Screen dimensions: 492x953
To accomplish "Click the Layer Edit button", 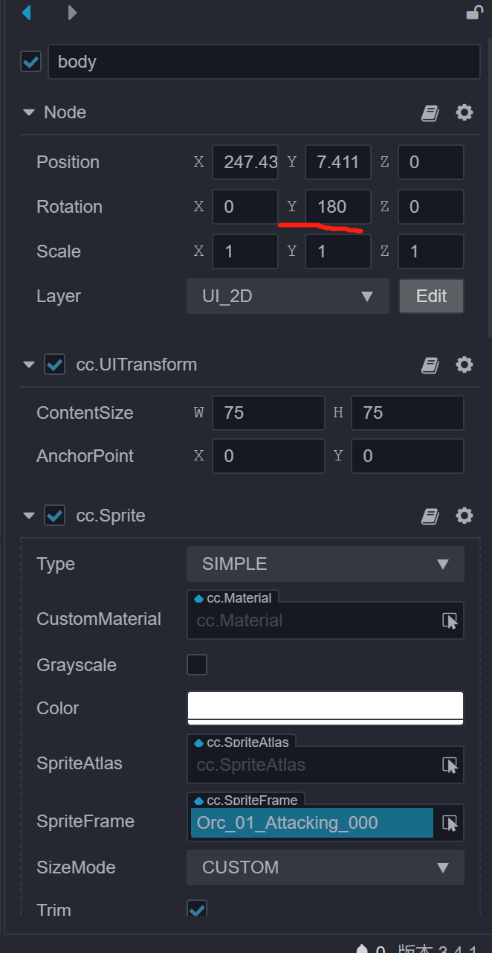I will pyautogui.click(x=431, y=296).
